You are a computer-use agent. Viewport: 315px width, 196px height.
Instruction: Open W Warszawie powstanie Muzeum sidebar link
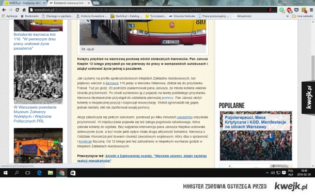(x=35, y=114)
